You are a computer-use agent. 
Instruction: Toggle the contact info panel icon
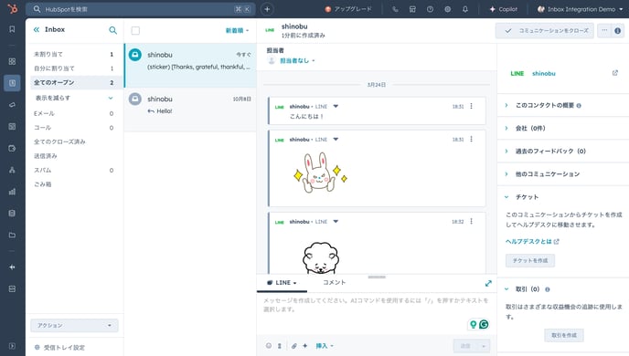click(617, 30)
